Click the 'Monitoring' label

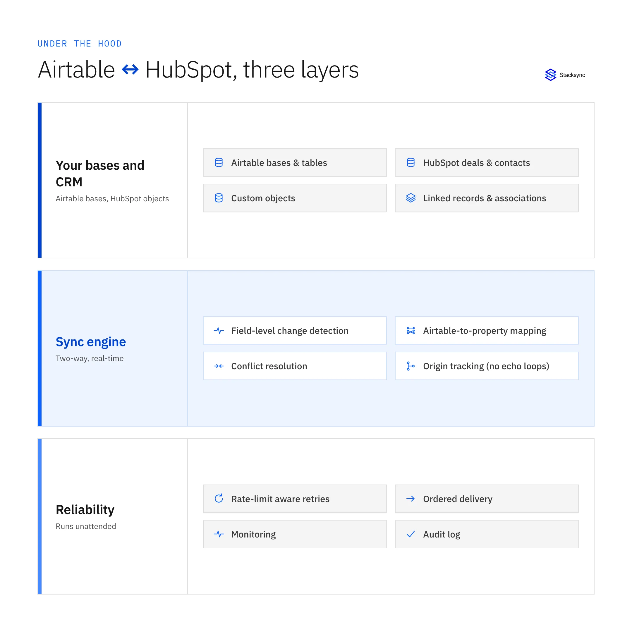[x=253, y=535]
